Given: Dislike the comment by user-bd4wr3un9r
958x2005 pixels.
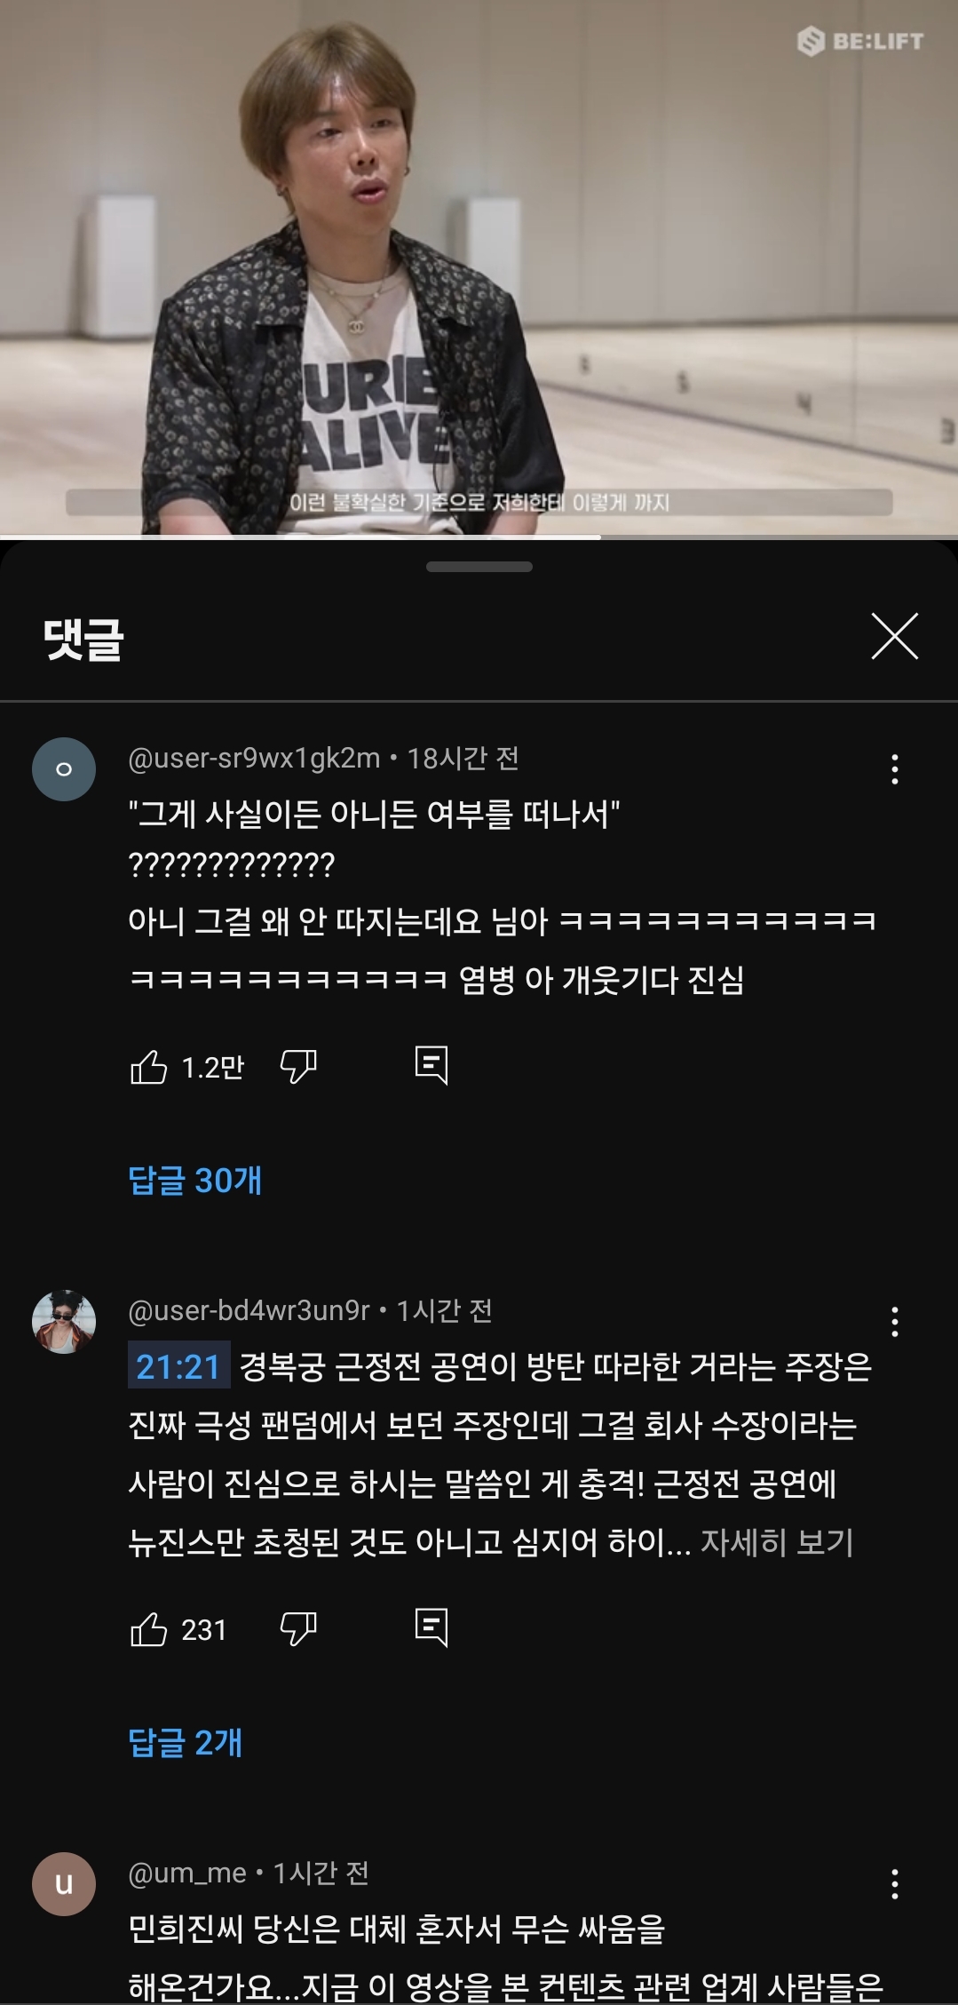Looking at the screenshot, I should [x=298, y=1629].
